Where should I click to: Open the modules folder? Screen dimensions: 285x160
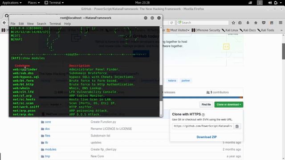(x=50, y=149)
